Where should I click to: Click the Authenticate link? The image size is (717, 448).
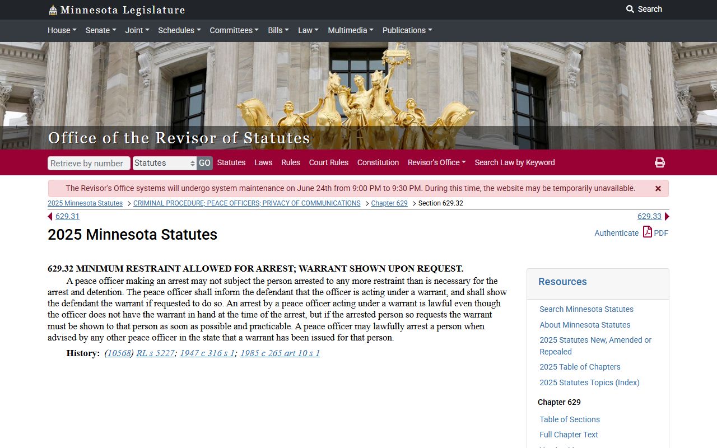616,233
